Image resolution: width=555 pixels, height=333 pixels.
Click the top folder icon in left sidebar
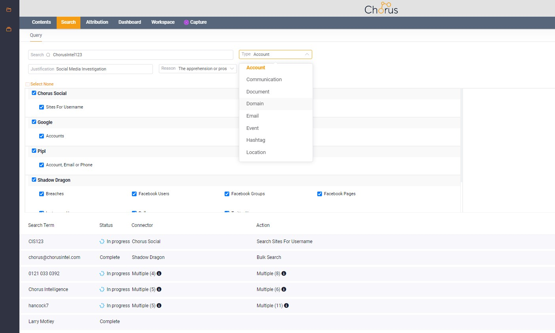(x=9, y=10)
